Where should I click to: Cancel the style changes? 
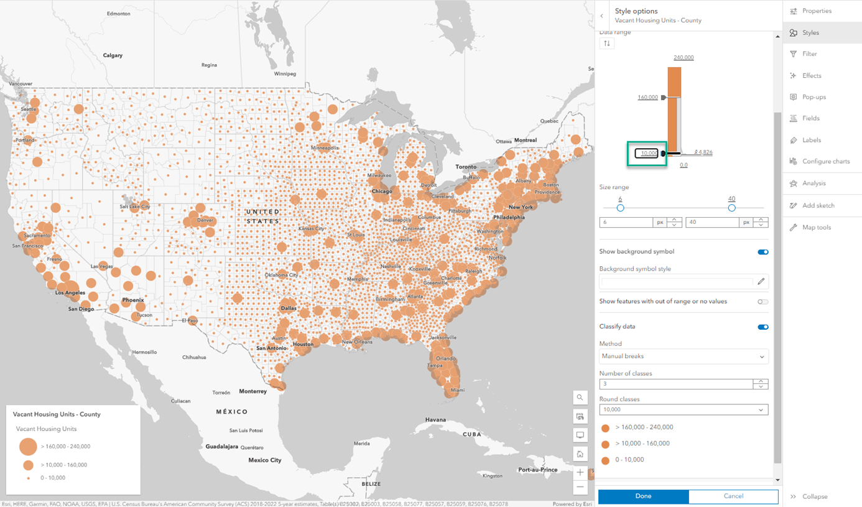click(x=733, y=496)
